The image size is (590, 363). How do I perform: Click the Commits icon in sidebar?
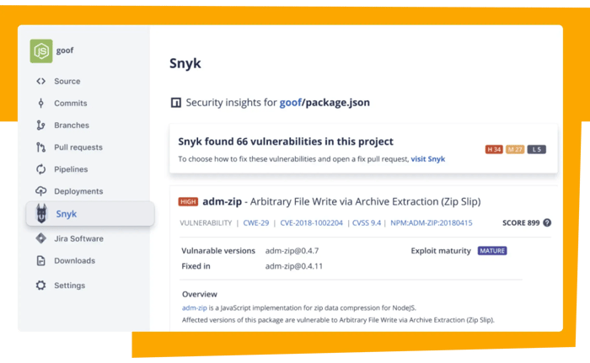(x=41, y=103)
